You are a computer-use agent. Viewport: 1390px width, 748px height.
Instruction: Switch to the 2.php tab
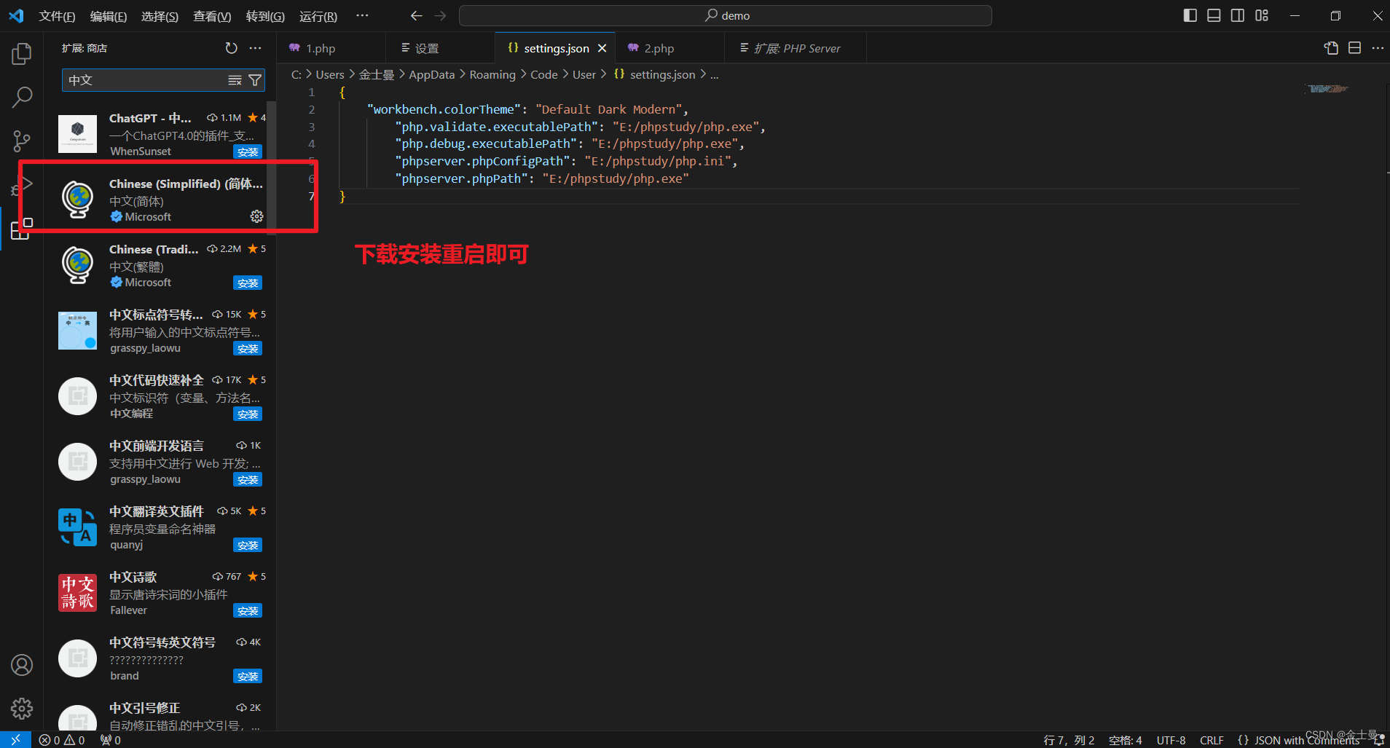670,48
